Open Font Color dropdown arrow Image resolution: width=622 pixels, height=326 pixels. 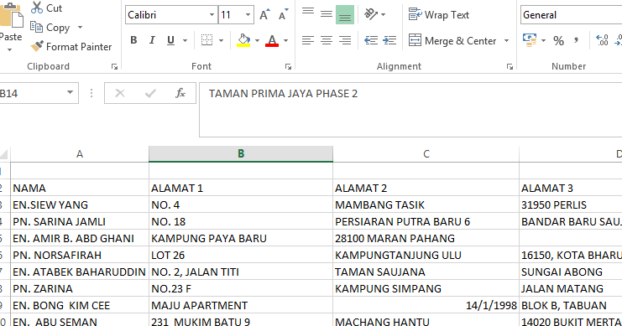click(x=285, y=40)
